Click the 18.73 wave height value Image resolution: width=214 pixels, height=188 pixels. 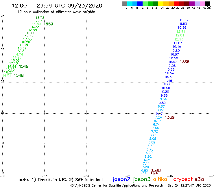click(40, 18)
